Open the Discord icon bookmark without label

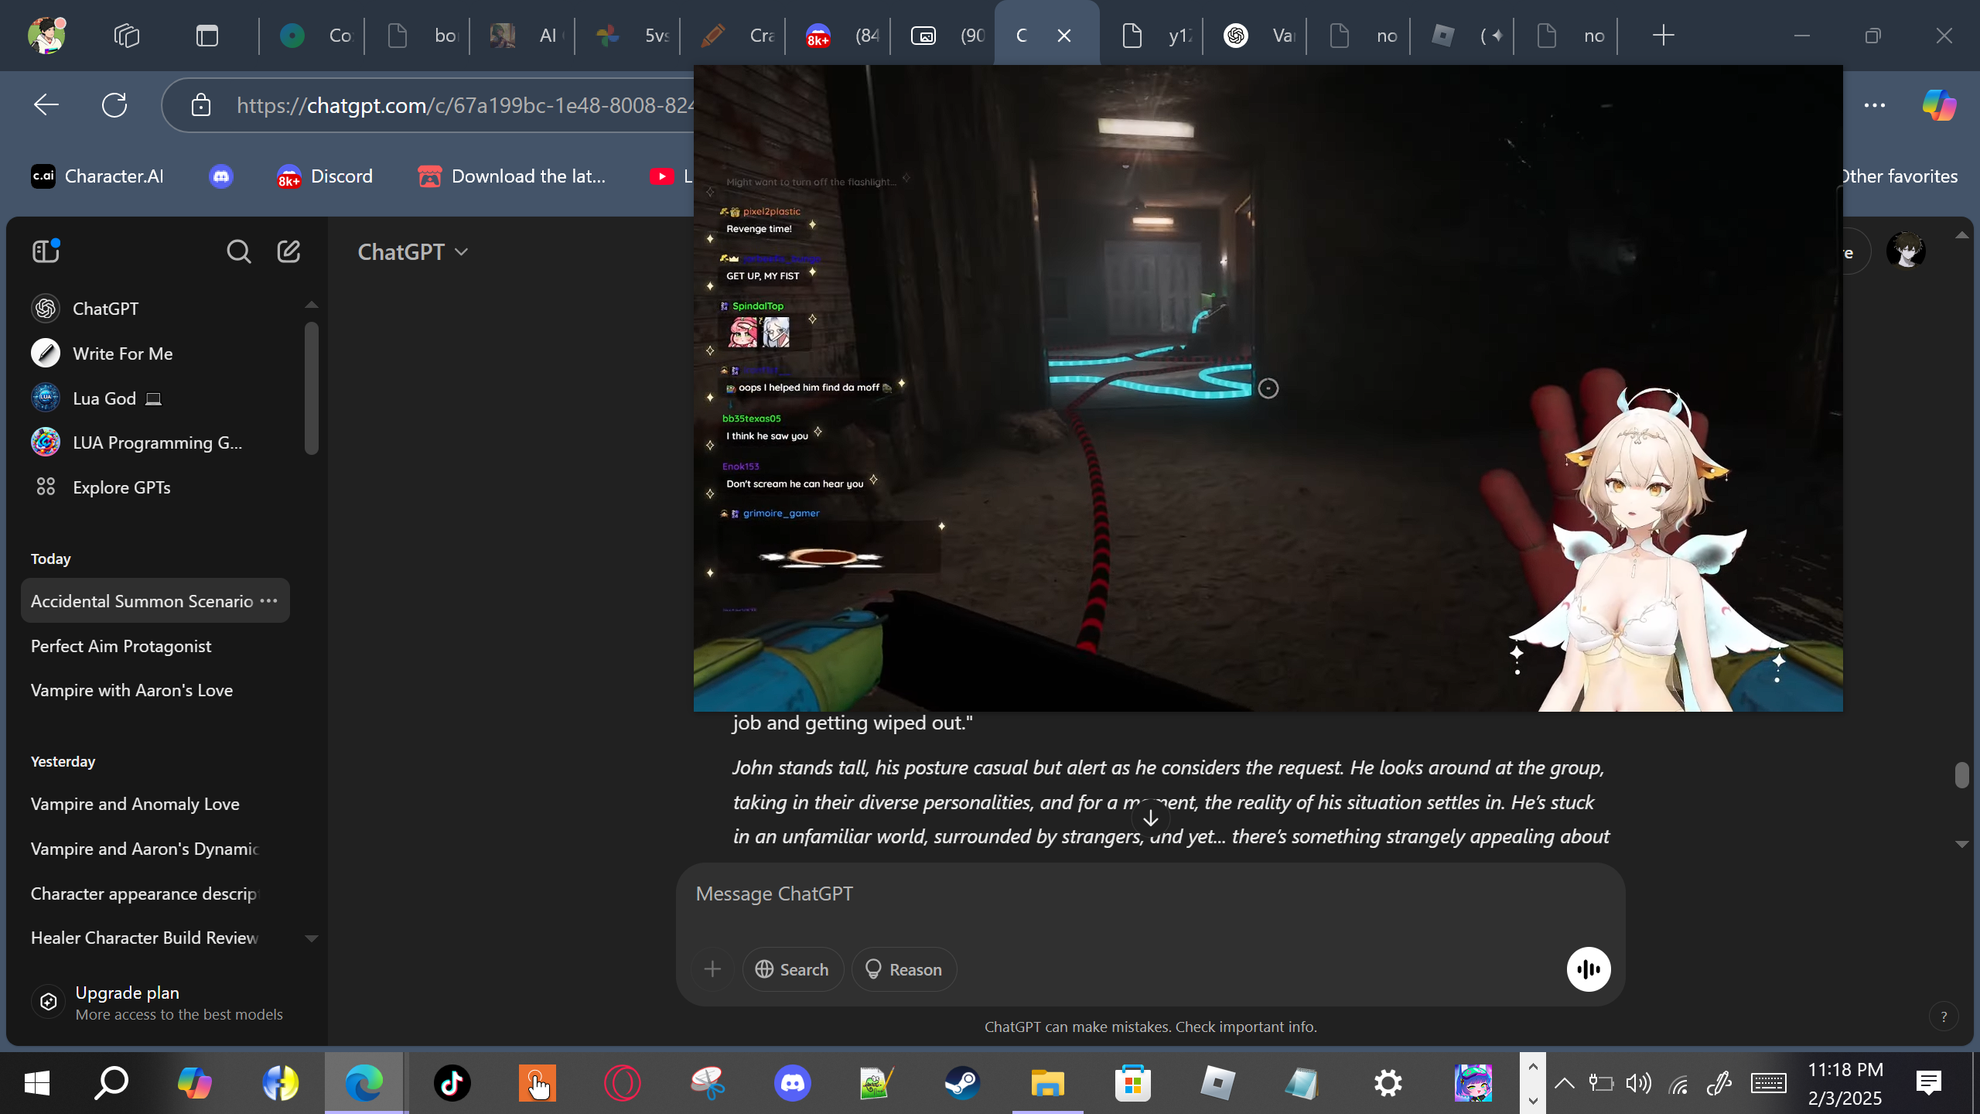point(221,176)
